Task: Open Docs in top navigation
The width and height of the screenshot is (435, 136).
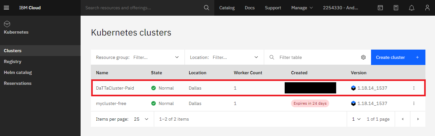Action: coord(250,8)
